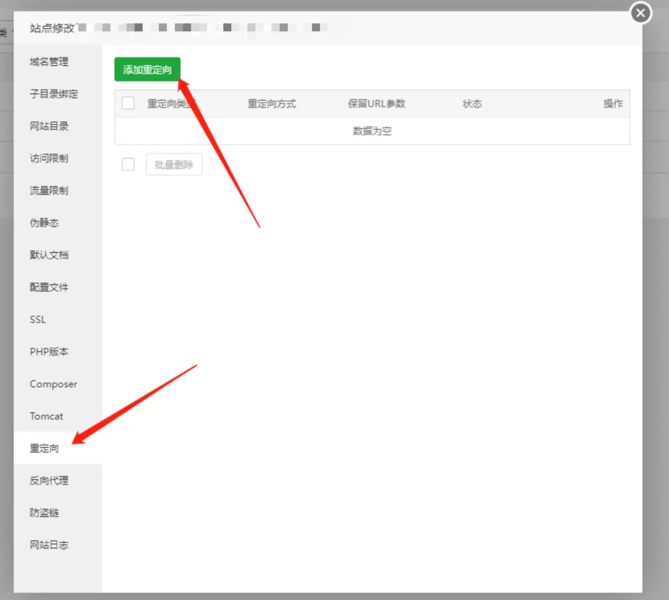
Task: Select 默认文档 in the sidebar
Action: pyautogui.click(x=49, y=255)
